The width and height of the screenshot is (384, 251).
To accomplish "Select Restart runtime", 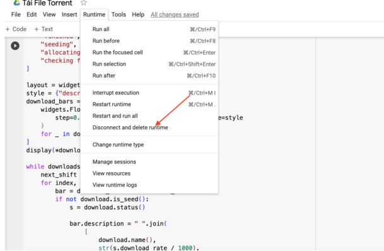I will point(149,104).
